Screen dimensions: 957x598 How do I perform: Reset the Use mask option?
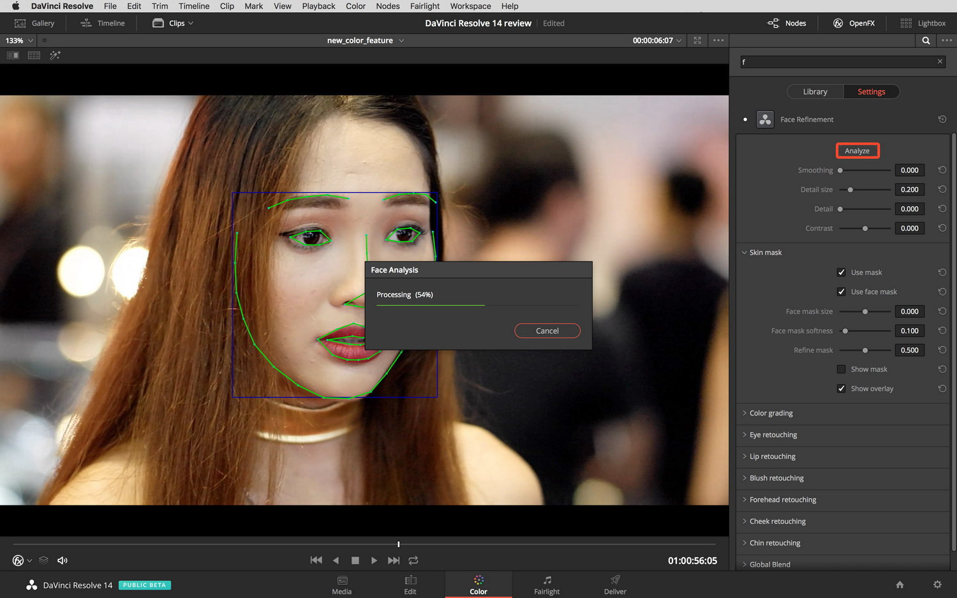[x=942, y=272]
